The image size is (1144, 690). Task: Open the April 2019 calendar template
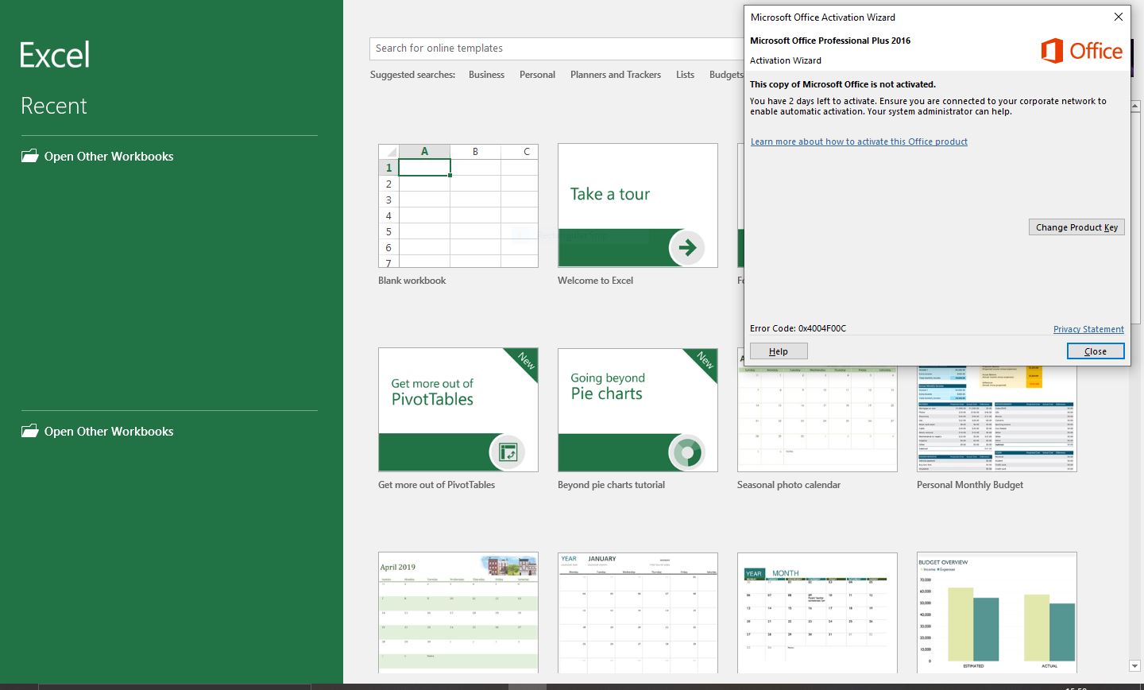458,613
